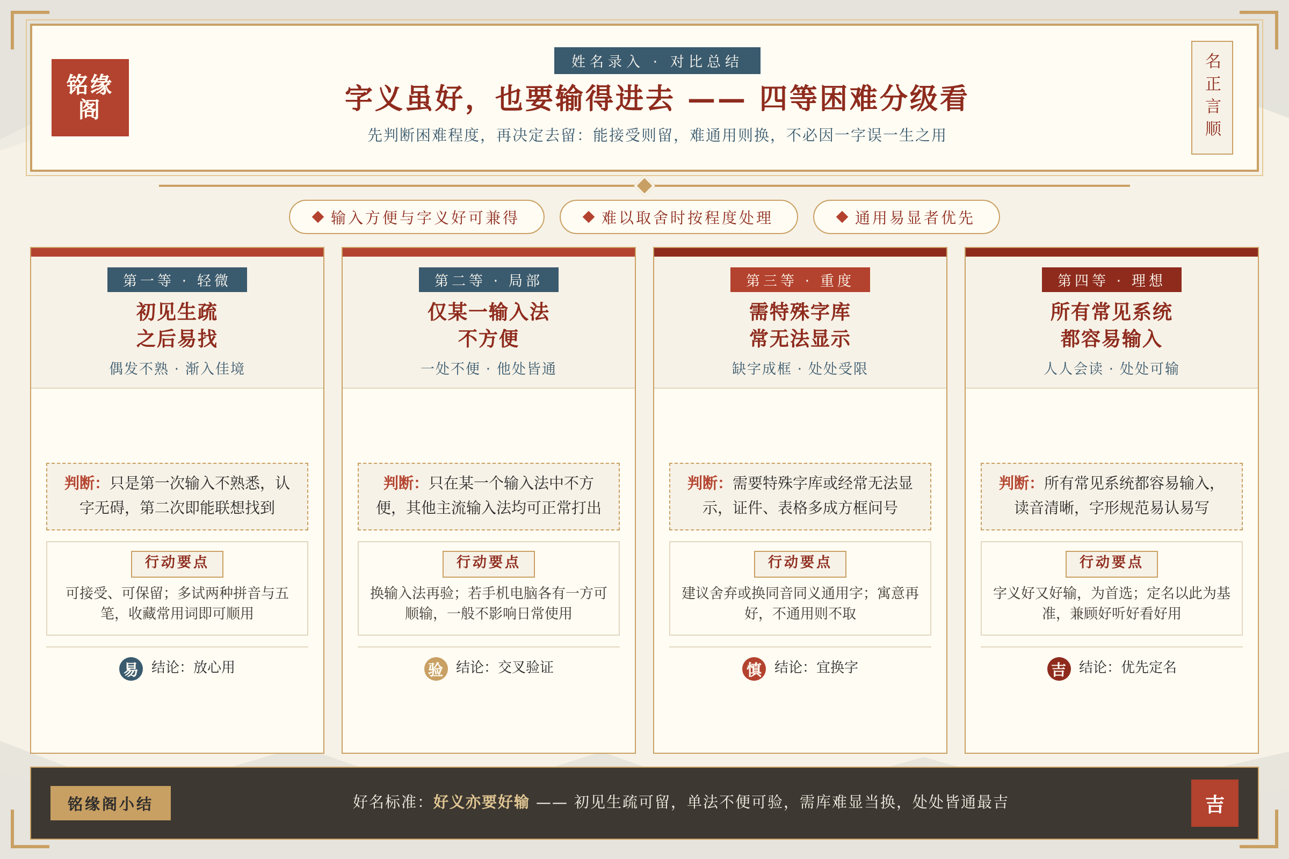Click the 判断 box about 需要特殊字库
Viewport: 1289px width, 859px height.
tap(800, 496)
